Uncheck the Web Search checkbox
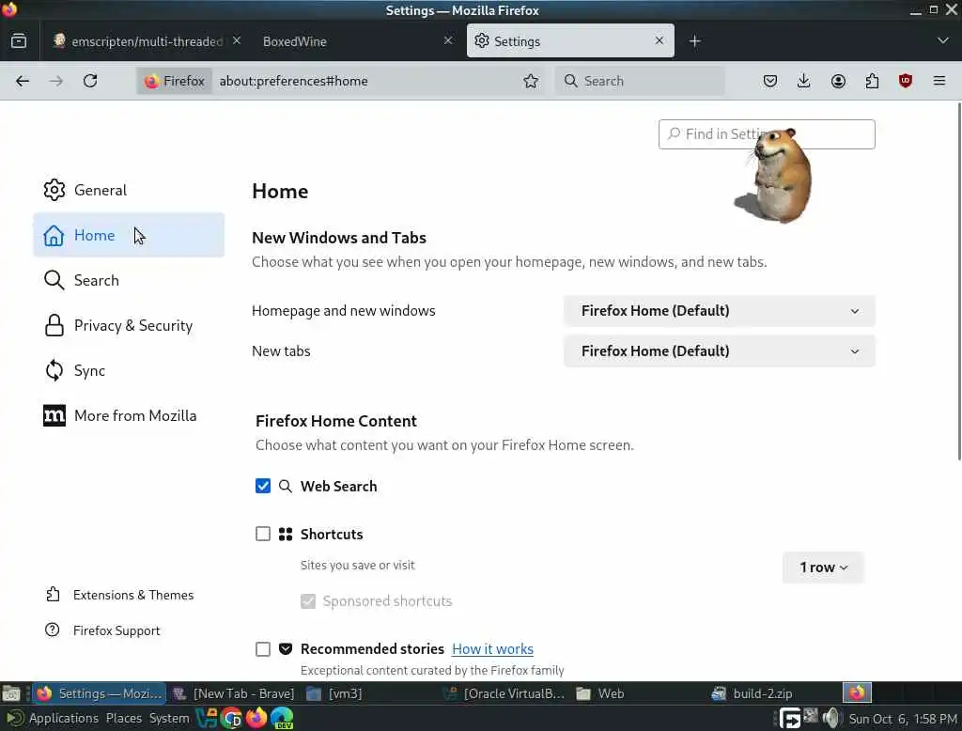 tap(263, 486)
